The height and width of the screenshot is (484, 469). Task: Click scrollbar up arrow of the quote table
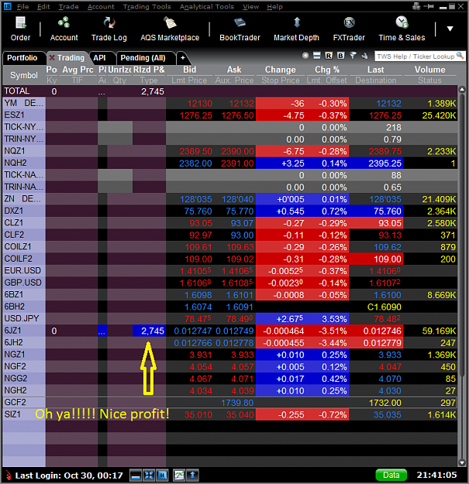coord(462,90)
